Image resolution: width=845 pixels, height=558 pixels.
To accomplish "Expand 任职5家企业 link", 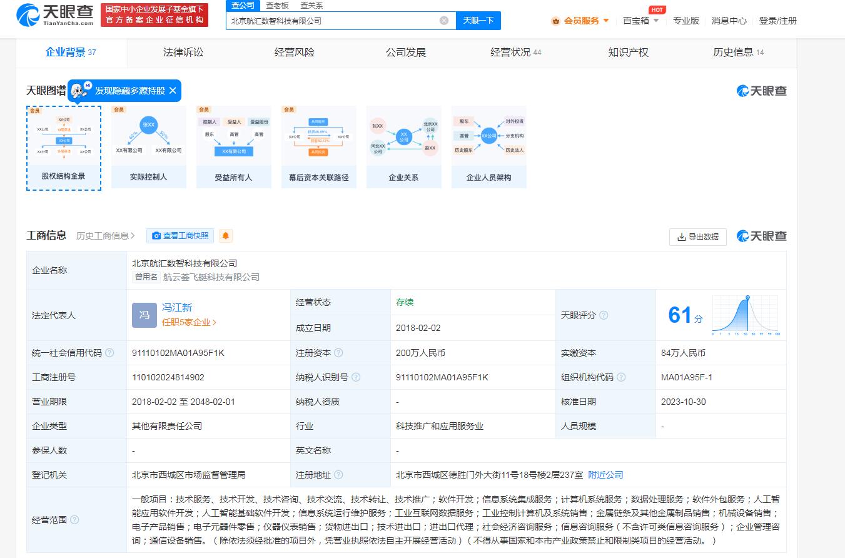I will [x=189, y=322].
